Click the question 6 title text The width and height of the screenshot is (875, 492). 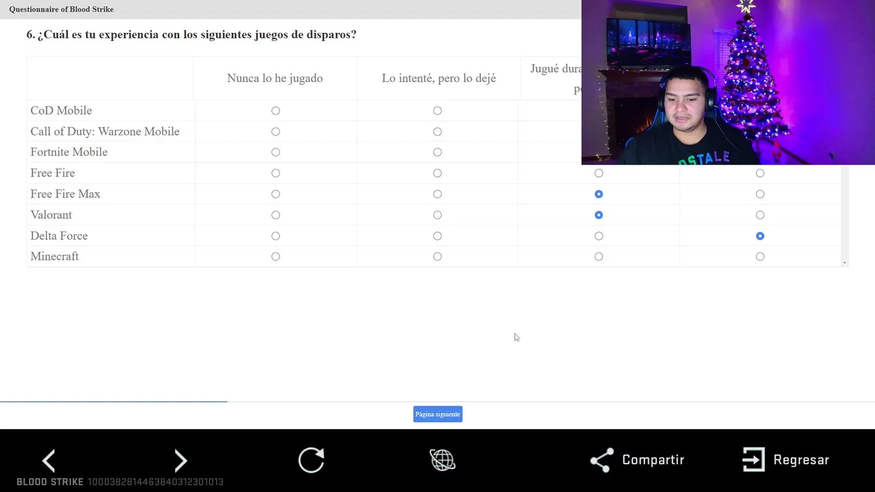point(191,34)
